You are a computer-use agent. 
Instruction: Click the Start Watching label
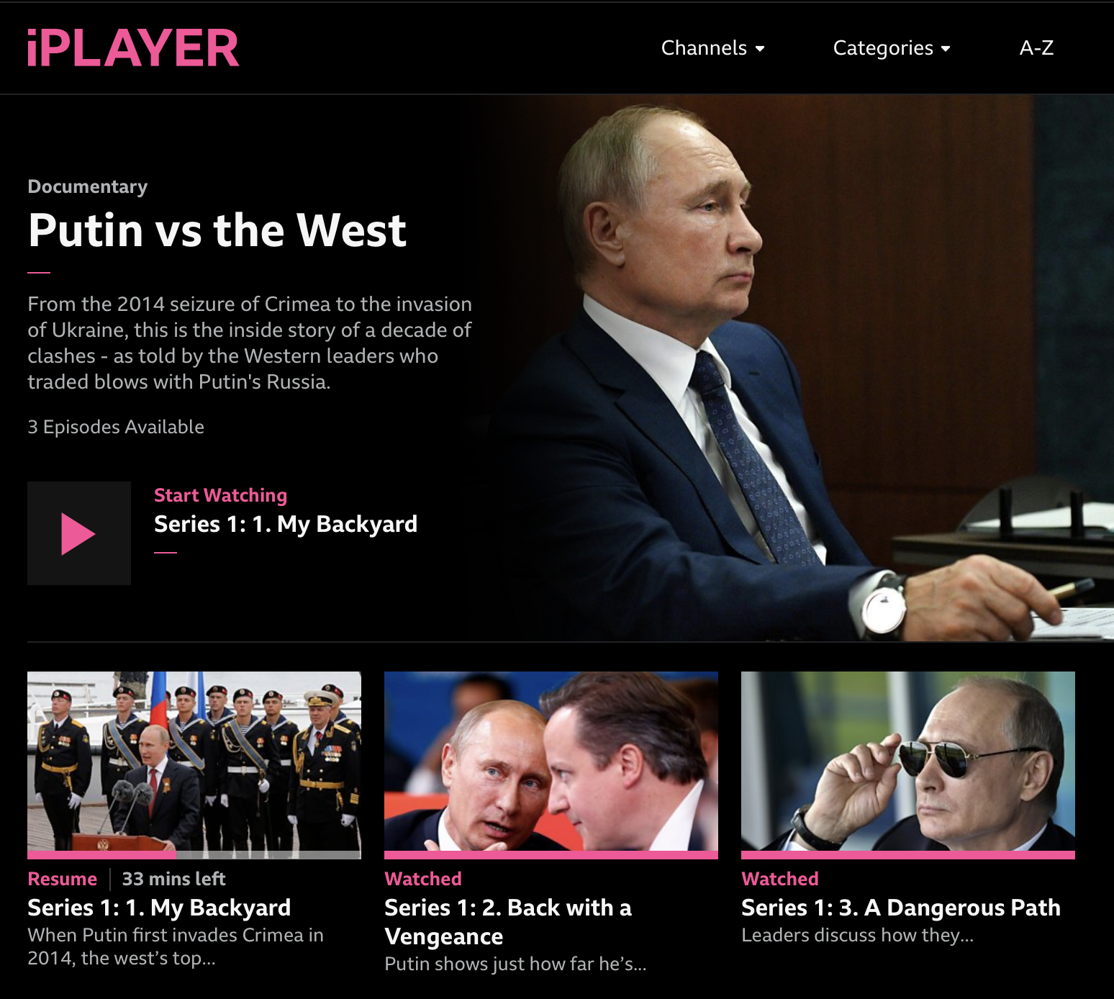(x=220, y=495)
